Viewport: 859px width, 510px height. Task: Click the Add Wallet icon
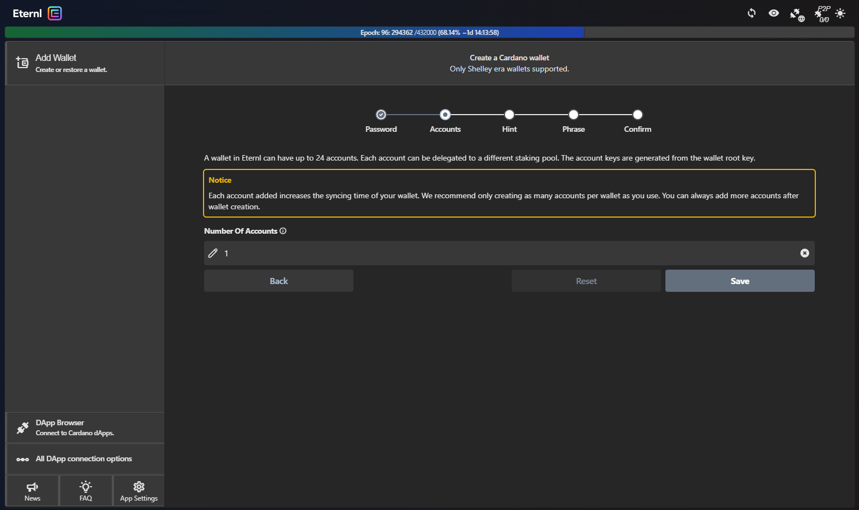point(22,63)
